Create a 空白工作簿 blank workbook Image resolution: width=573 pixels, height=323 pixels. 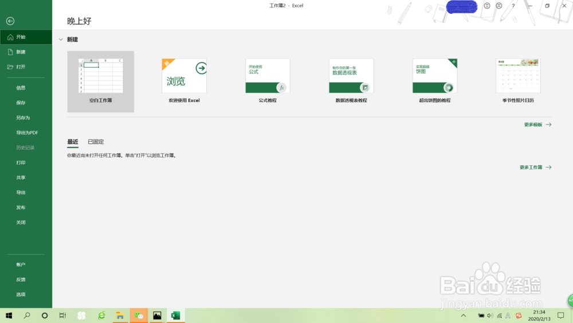100,81
